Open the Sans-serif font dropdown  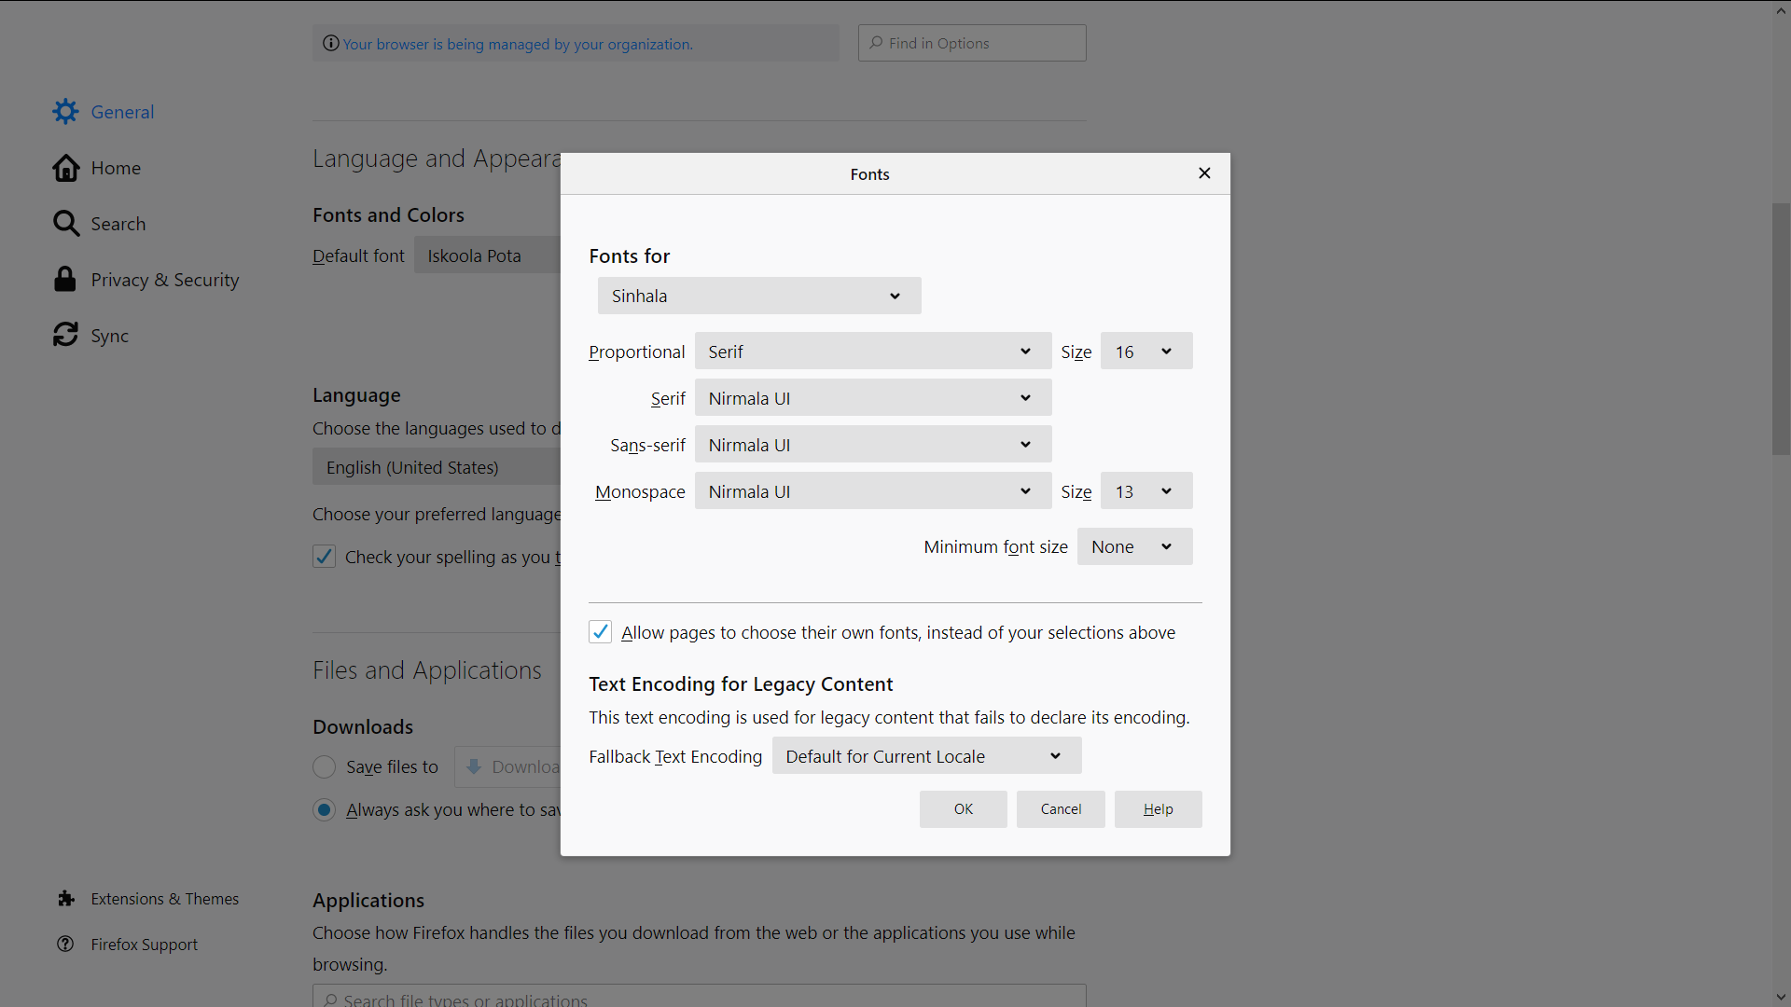(873, 445)
